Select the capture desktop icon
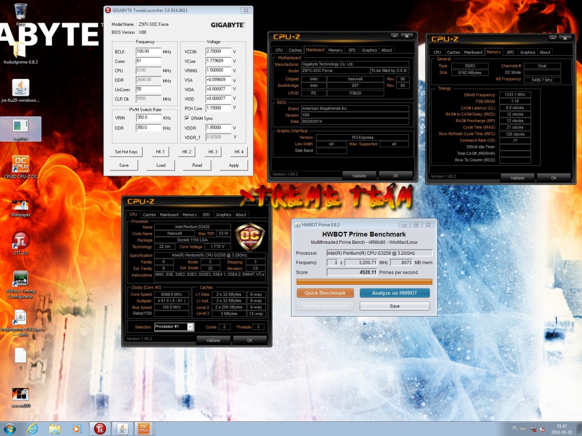The height and width of the screenshot is (436, 582). (21, 129)
